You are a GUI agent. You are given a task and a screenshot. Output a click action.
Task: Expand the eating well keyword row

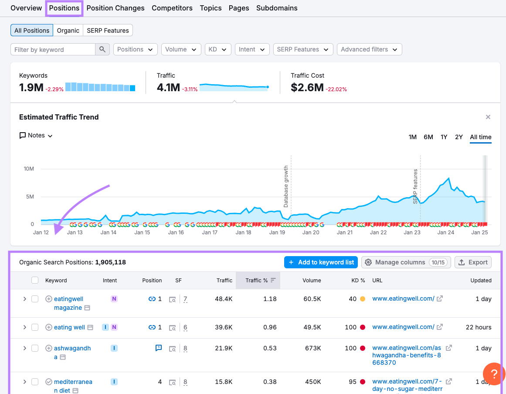[x=25, y=327]
